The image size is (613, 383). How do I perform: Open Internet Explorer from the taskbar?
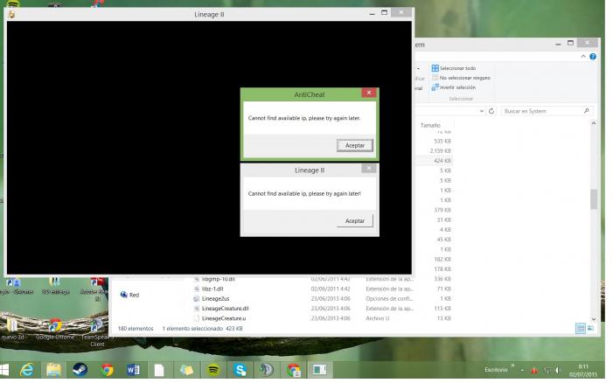click(x=27, y=370)
